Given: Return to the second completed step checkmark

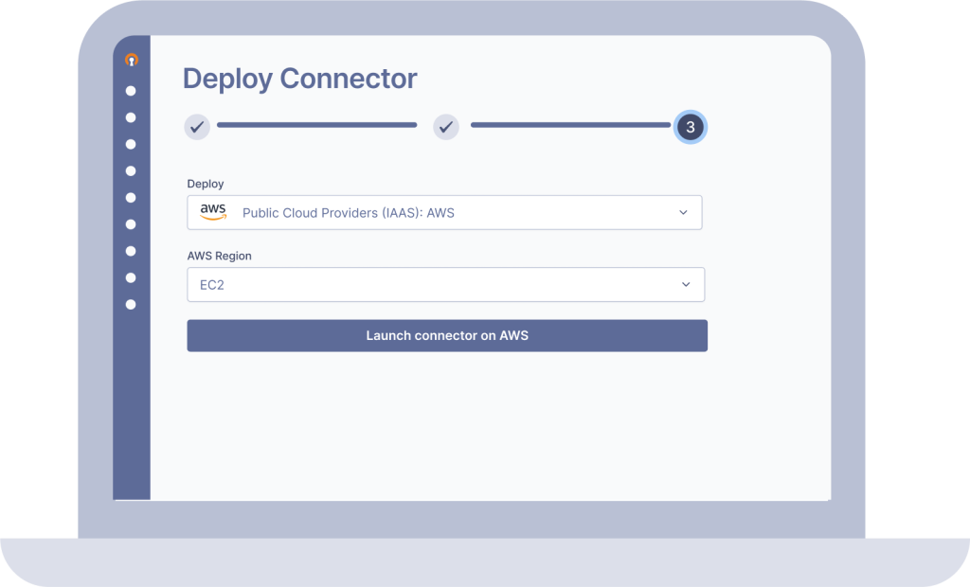Looking at the screenshot, I should pyautogui.click(x=446, y=126).
